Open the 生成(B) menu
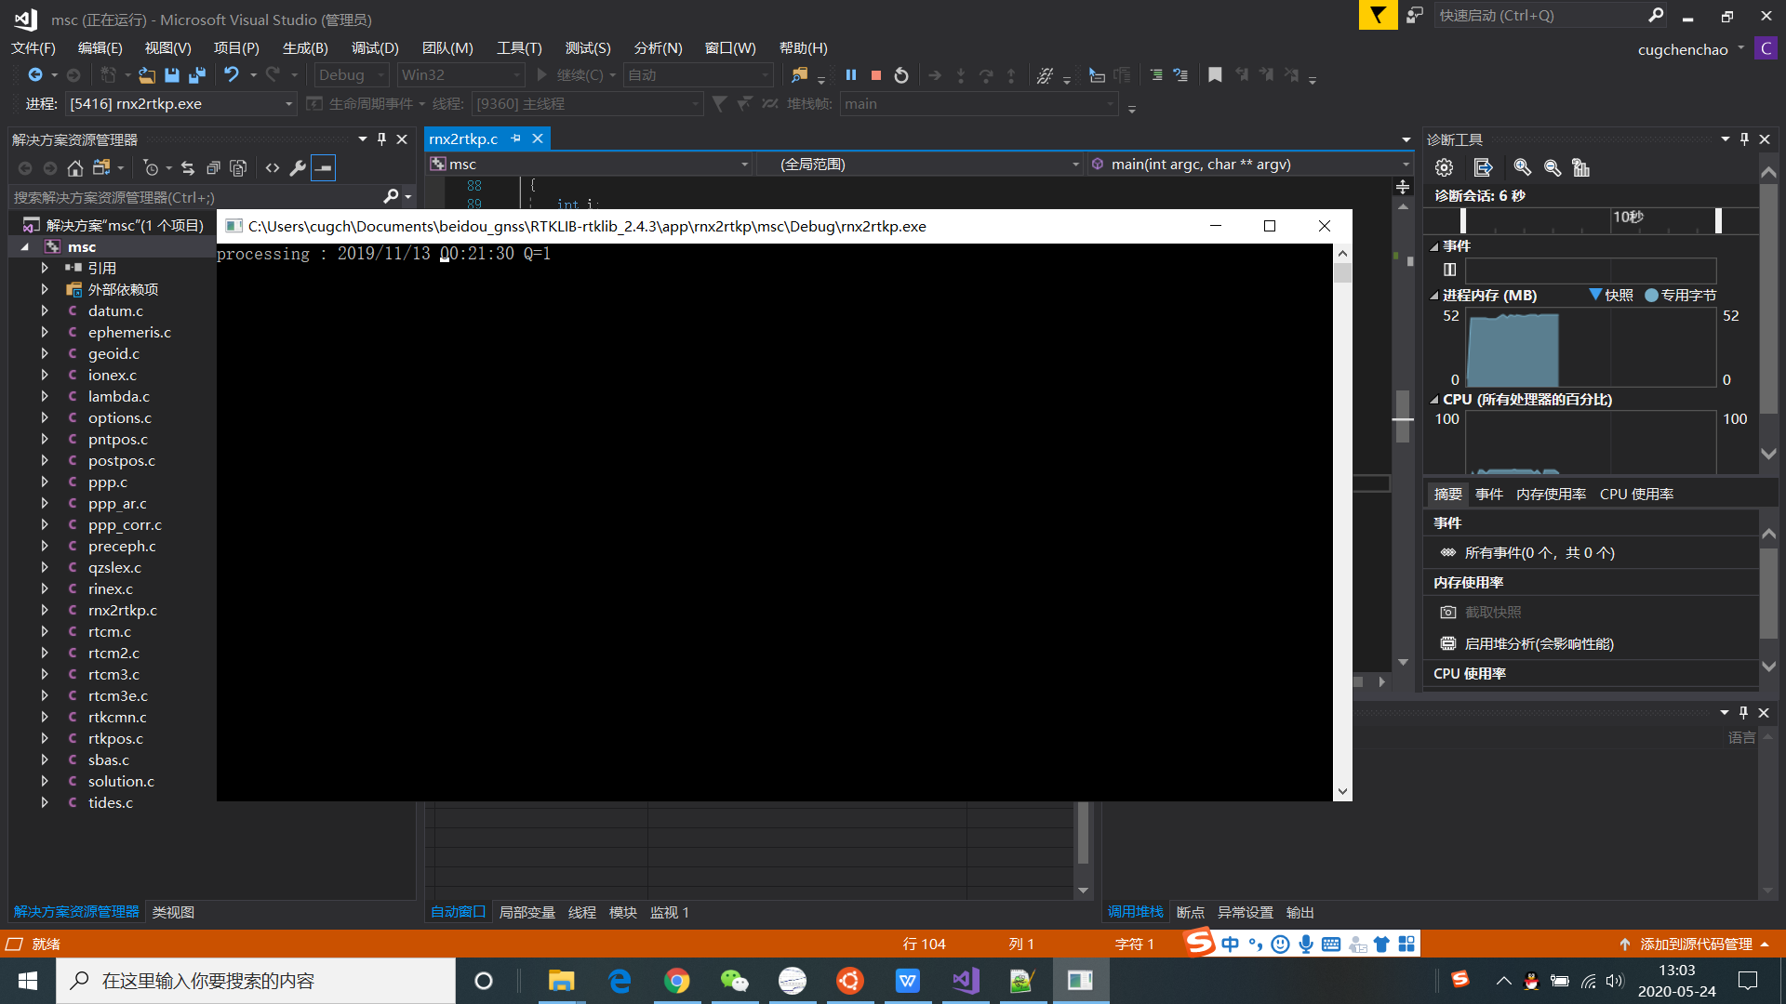 coord(305,47)
